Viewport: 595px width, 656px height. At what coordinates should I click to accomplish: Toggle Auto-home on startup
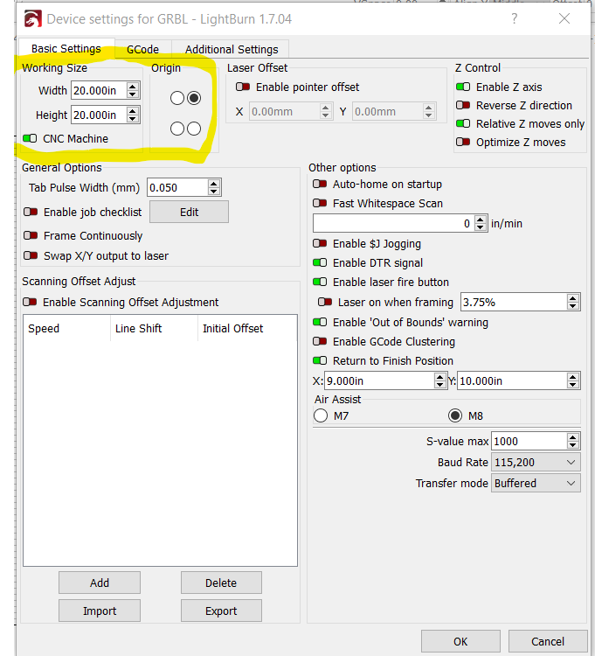click(320, 184)
